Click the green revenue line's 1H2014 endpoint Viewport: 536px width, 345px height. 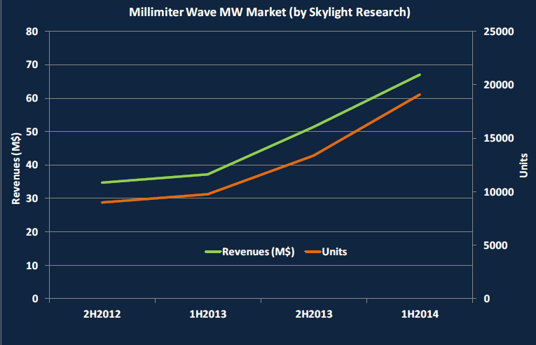[x=420, y=74]
